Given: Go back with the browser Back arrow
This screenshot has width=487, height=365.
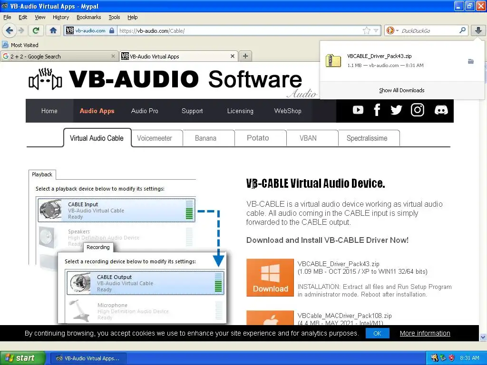Looking at the screenshot, I should 9,30.
